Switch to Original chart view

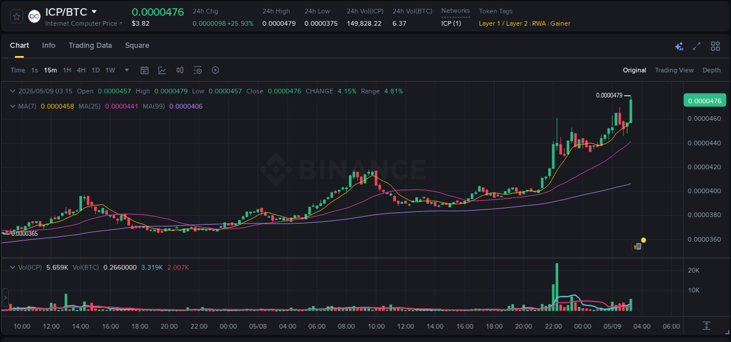click(x=635, y=70)
